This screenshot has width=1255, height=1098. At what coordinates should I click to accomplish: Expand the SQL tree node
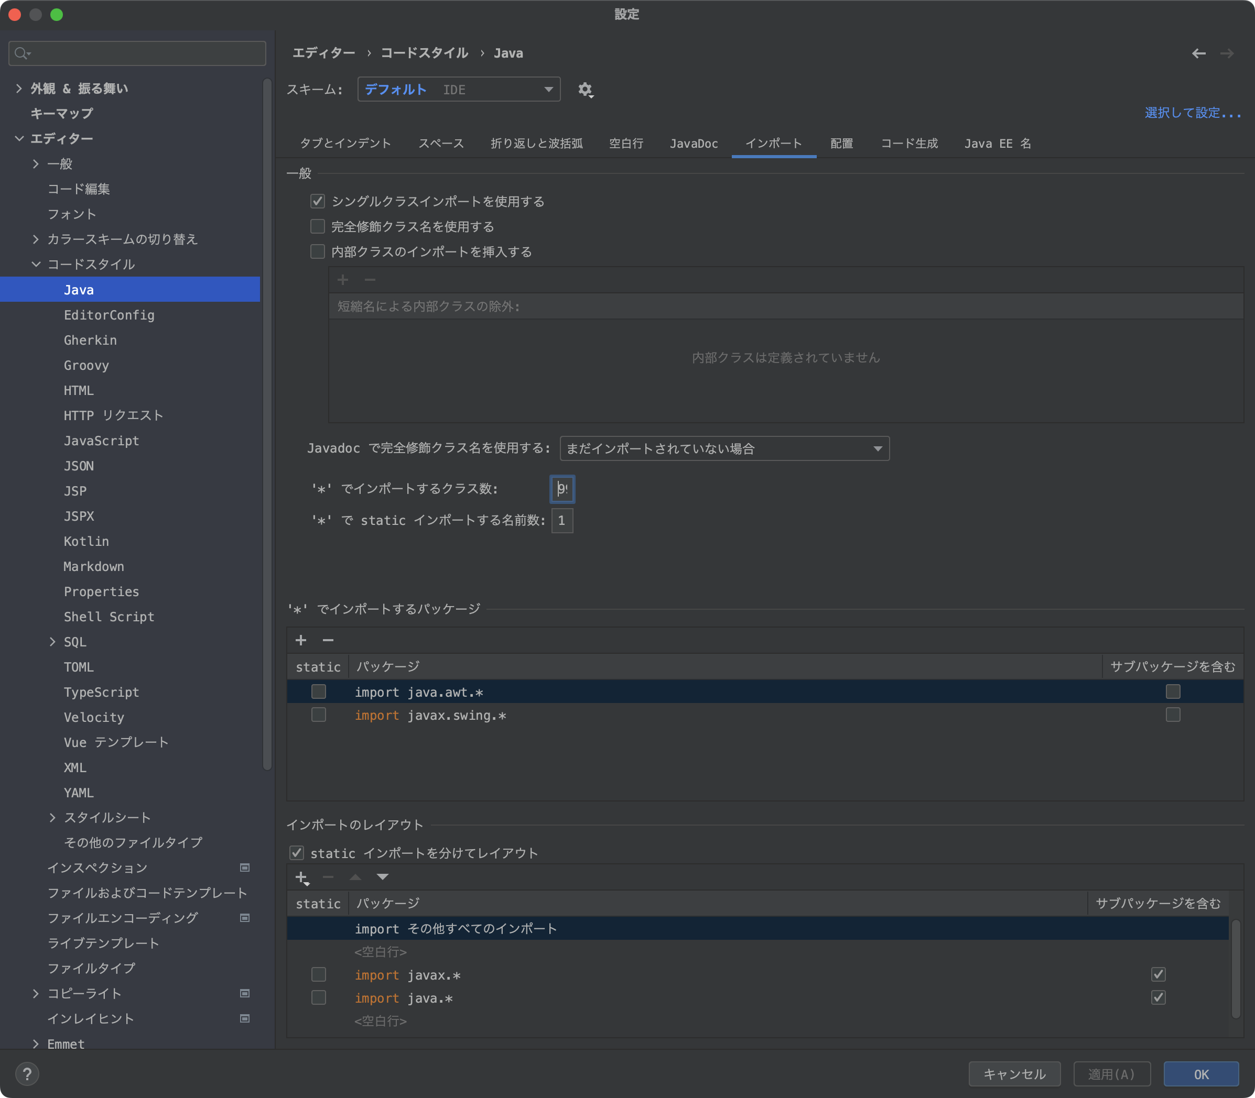pos(52,642)
